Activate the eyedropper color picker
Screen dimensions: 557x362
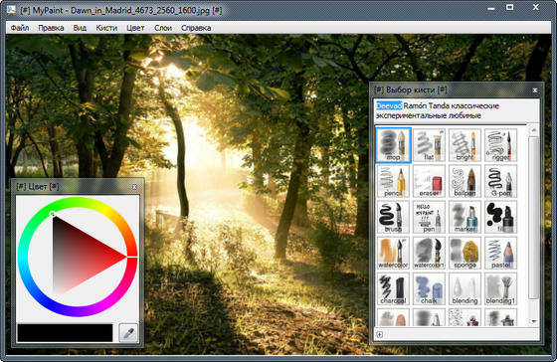(x=128, y=333)
